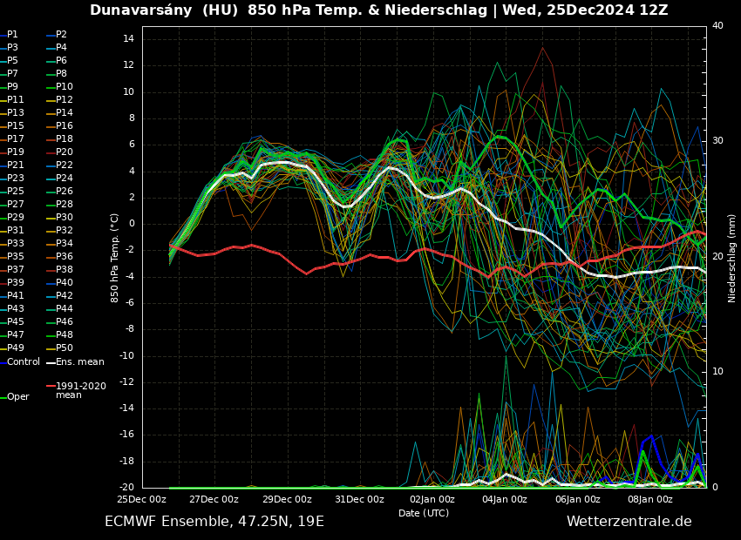
Task: Click the Niederschlag (mm) axis label
Action: (732, 258)
